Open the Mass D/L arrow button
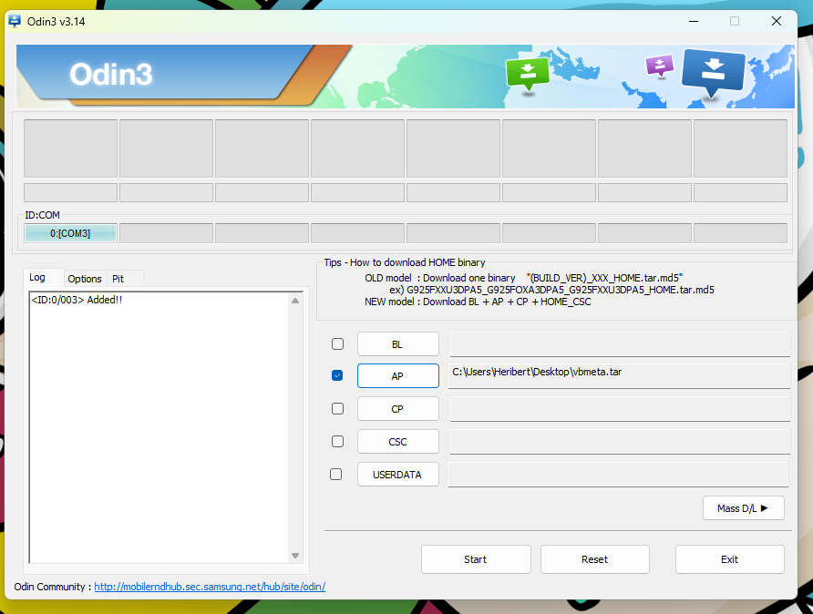Viewport: 813px width, 614px height. [x=743, y=508]
